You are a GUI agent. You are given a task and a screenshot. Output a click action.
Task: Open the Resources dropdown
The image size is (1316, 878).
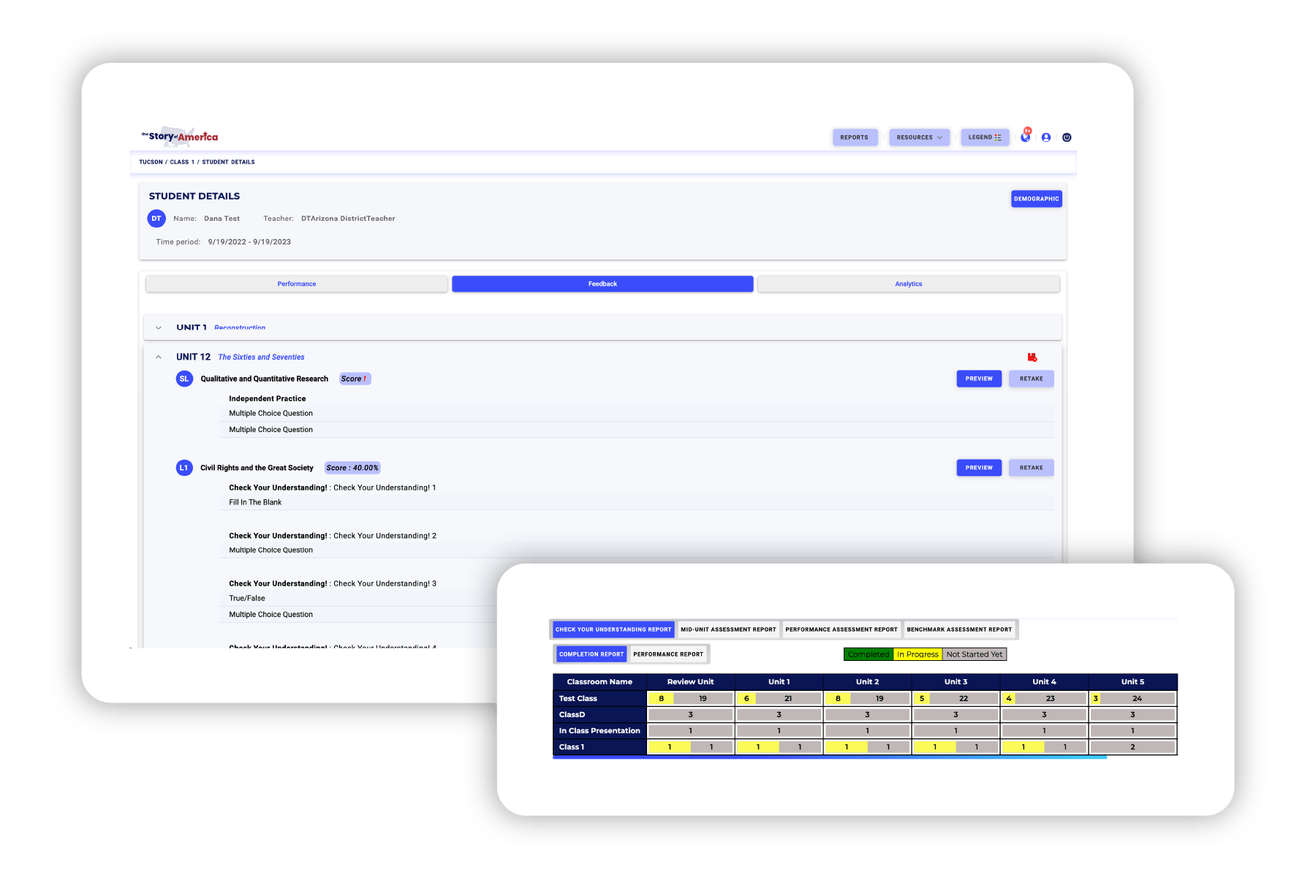[918, 137]
